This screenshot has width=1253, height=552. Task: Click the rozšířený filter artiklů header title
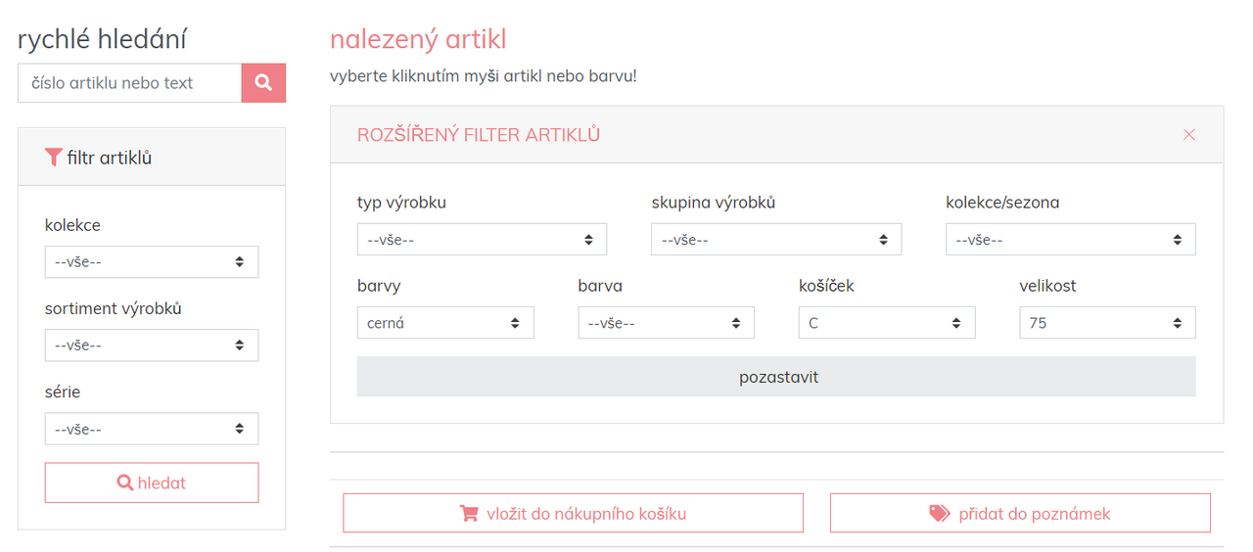[479, 135]
